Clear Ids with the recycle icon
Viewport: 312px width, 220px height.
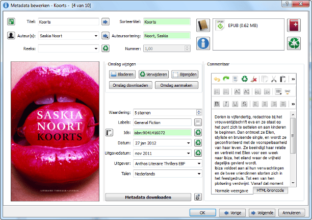[198, 132]
